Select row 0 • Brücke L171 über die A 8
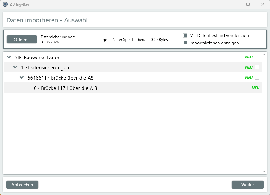Image resolution: width=270 pixels, height=195 pixels. tap(133, 88)
